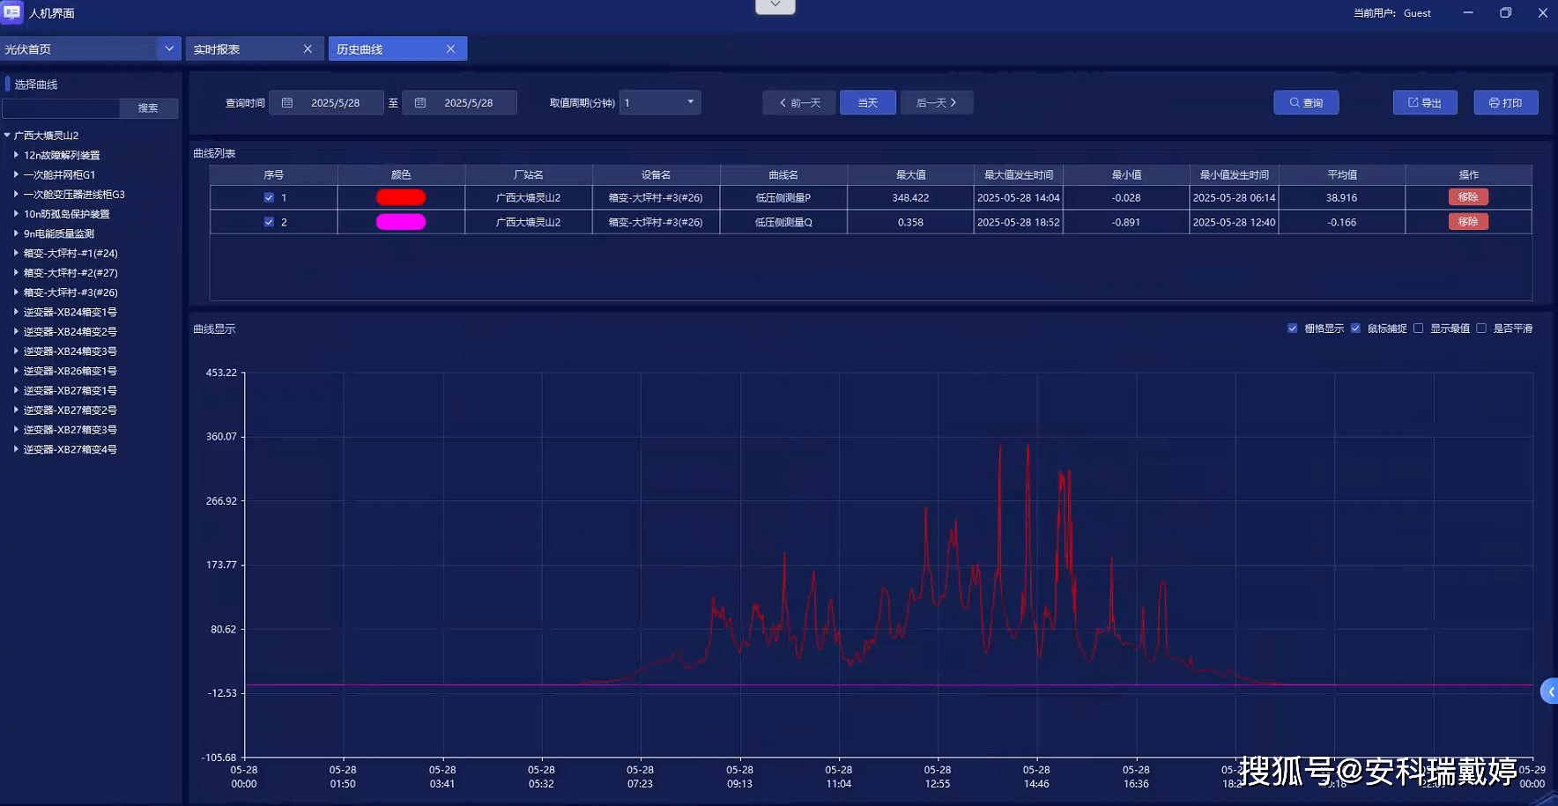The width and height of the screenshot is (1558, 806).
Task: Toggle checkbox for curve row 2
Action: point(269,222)
